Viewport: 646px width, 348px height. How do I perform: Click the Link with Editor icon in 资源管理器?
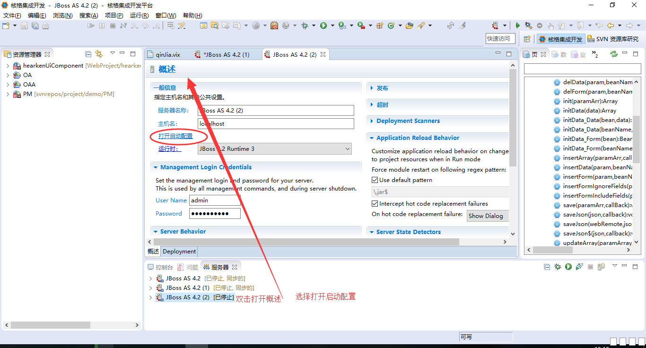pyautogui.click(x=99, y=54)
